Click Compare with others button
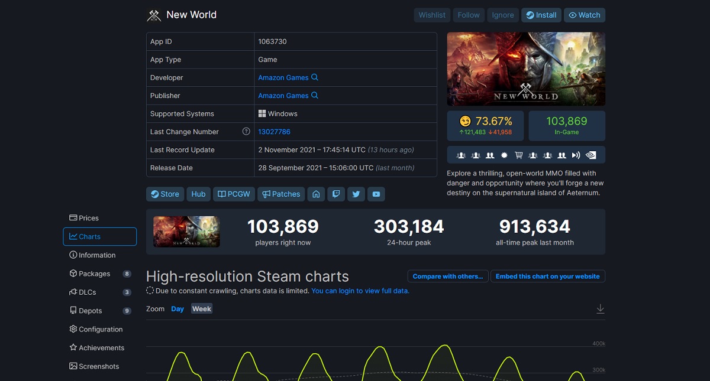Viewport: 710px width, 381px height. [447, 276]
